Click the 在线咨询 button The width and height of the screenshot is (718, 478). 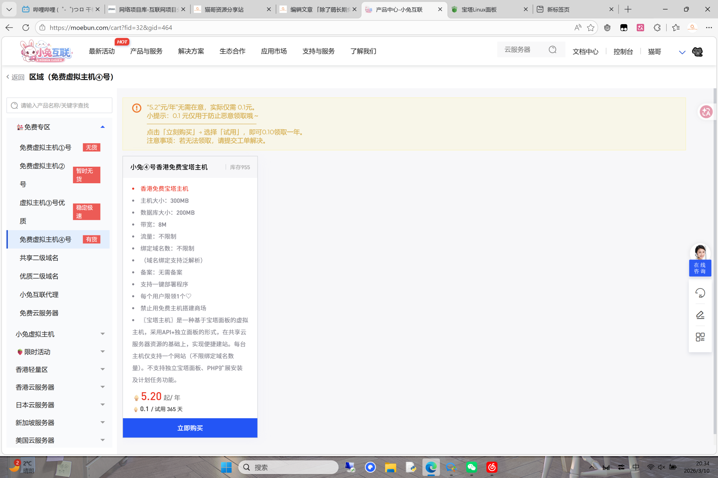(x=700, y=268)
